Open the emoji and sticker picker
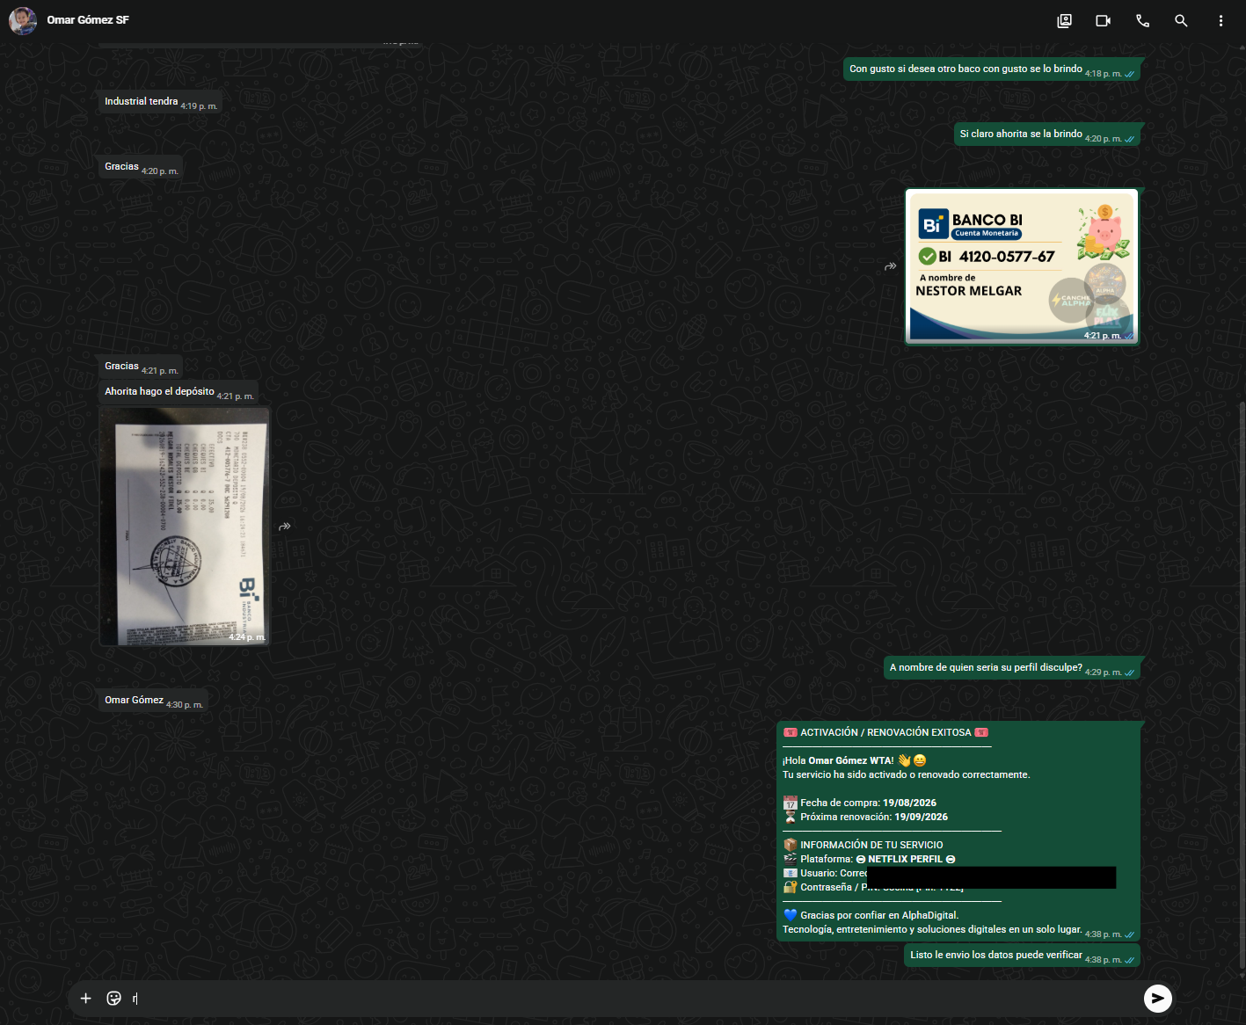1246x1025 pixels. 113,999
